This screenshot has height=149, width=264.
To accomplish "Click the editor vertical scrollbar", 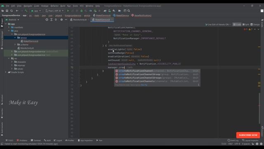I will pos(259,108).
